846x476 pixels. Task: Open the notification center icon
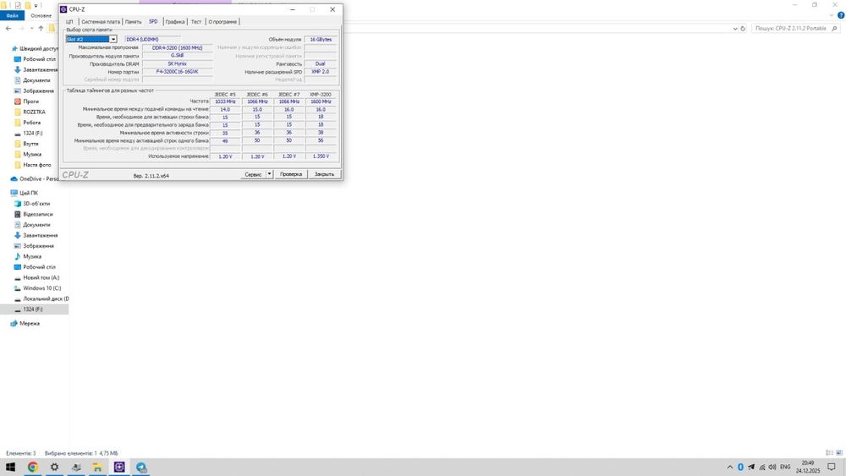(832, 467)
